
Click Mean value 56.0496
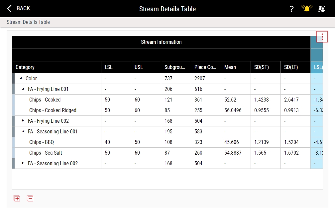(233, 110)
